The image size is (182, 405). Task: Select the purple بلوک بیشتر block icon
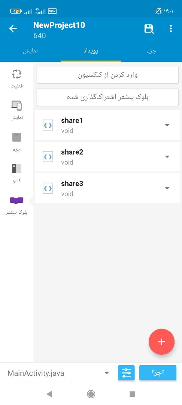pyautogui.click(x=17, y=200)
